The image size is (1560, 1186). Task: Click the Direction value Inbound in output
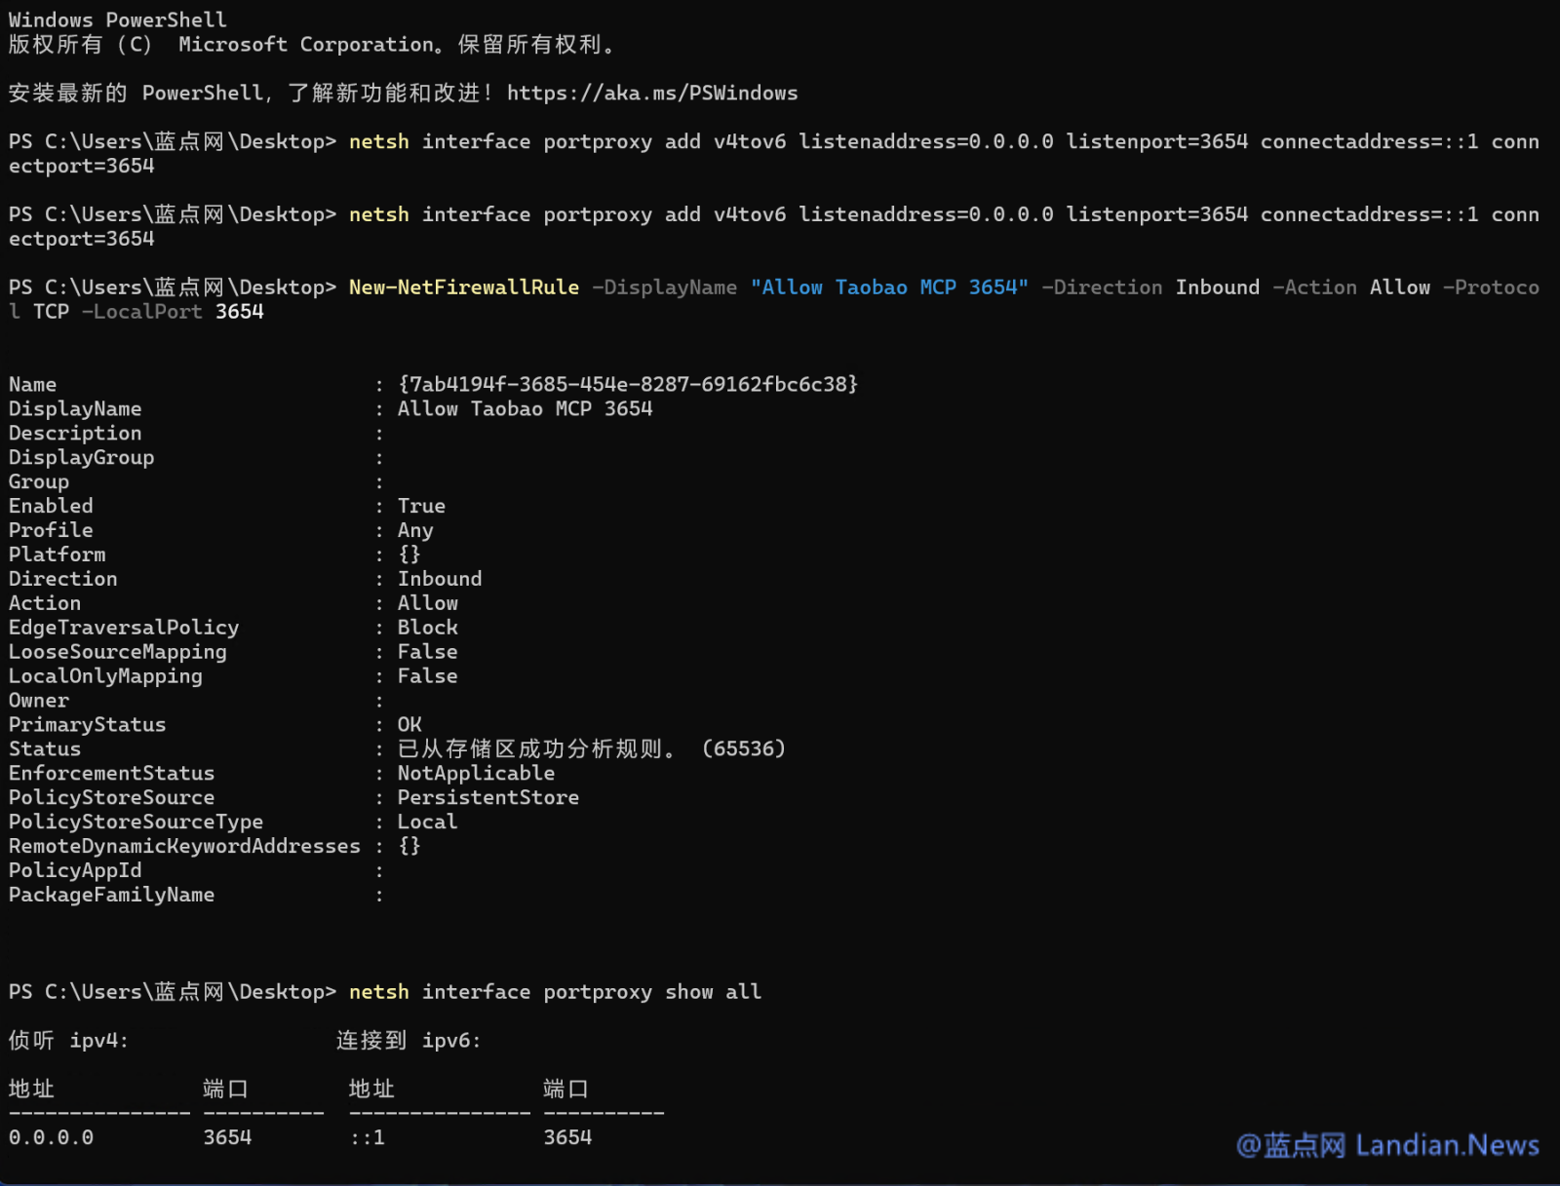pos(440,579)
